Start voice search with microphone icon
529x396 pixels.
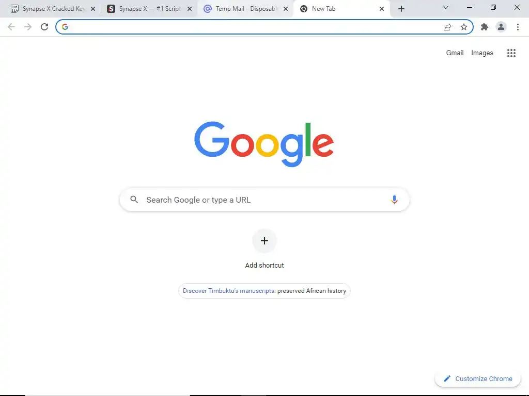click(x=394, y=200)
